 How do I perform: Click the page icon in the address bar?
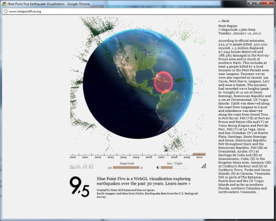[x=6, y=12]
